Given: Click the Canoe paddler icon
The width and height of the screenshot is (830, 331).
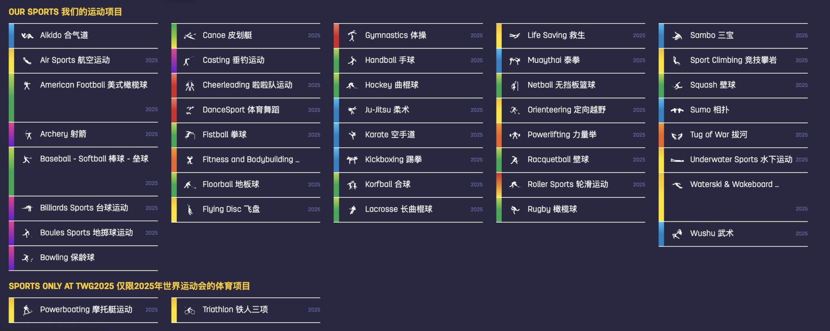Looking at the screenshot, I should pos(190,36).
